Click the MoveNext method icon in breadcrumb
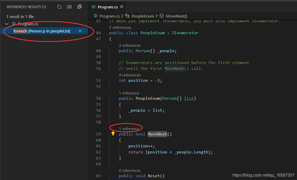 [162, 16]
